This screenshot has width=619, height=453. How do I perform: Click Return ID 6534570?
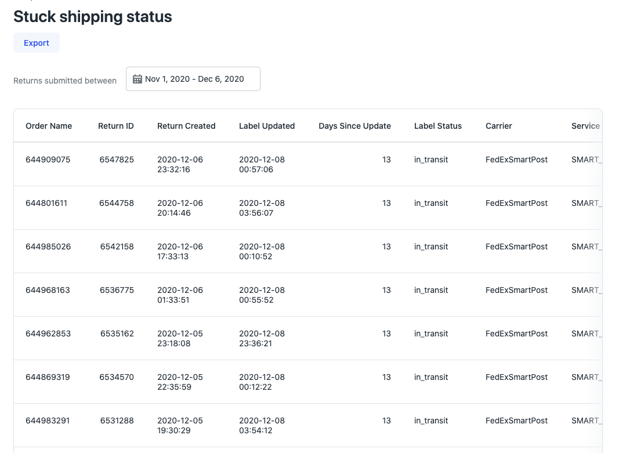(x=117, y=377)
